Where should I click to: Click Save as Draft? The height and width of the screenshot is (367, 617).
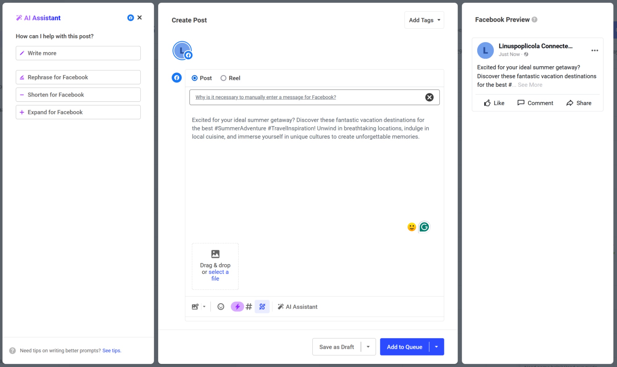pyautogui.click(x=336, y=347)
